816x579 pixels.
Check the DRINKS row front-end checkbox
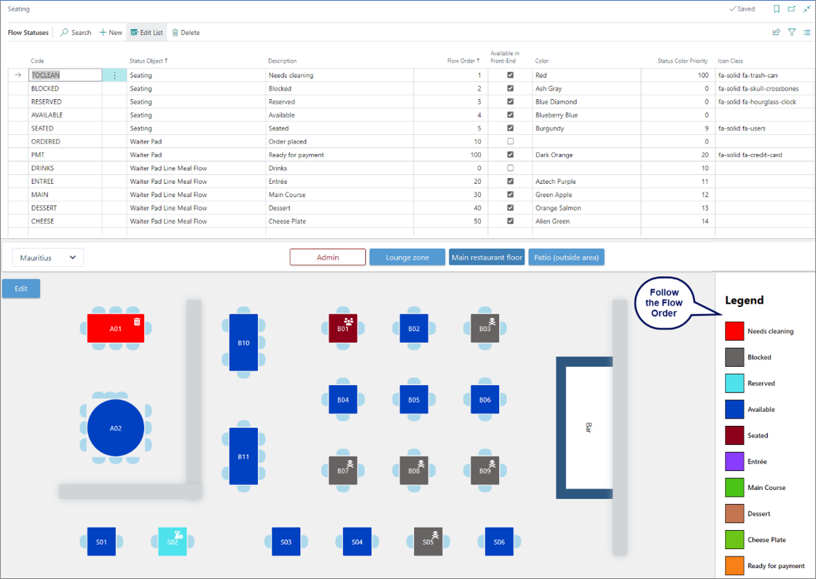pyautogui.click(x=510, y=168)
